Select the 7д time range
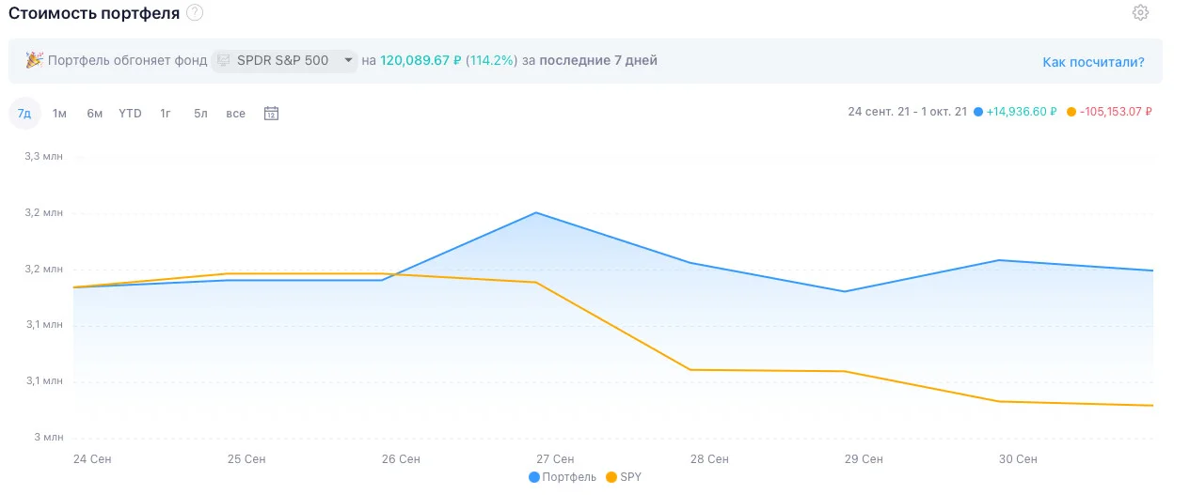This screenshot has height=495, width=1190. pos(24,114)
